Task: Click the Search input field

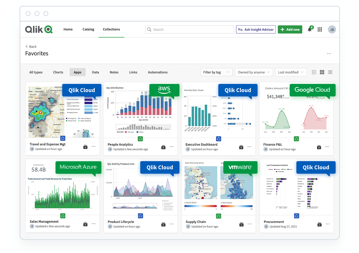Action: (190, 30)
